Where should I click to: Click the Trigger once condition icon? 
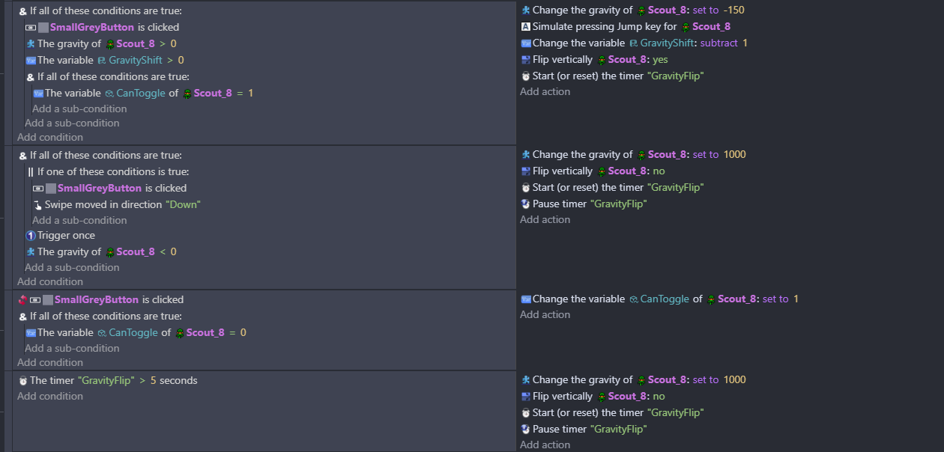pos(31,236)
